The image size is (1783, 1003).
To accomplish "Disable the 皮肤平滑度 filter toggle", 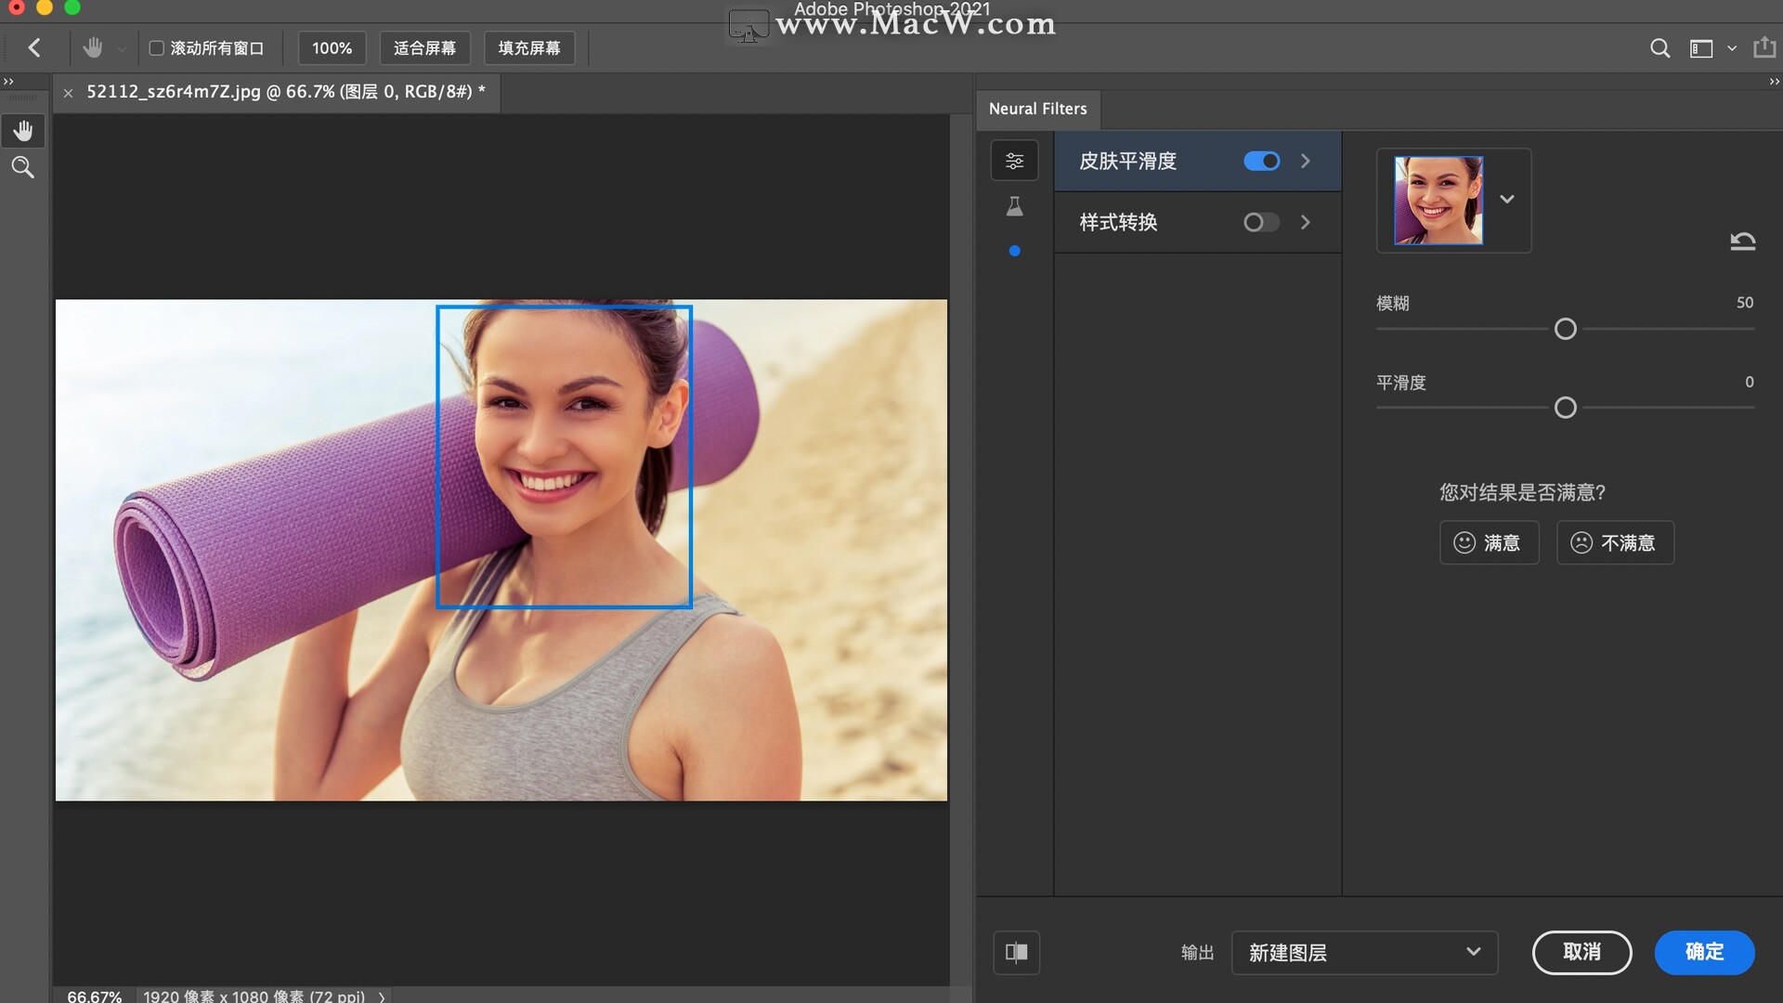I will point(1261,161).
